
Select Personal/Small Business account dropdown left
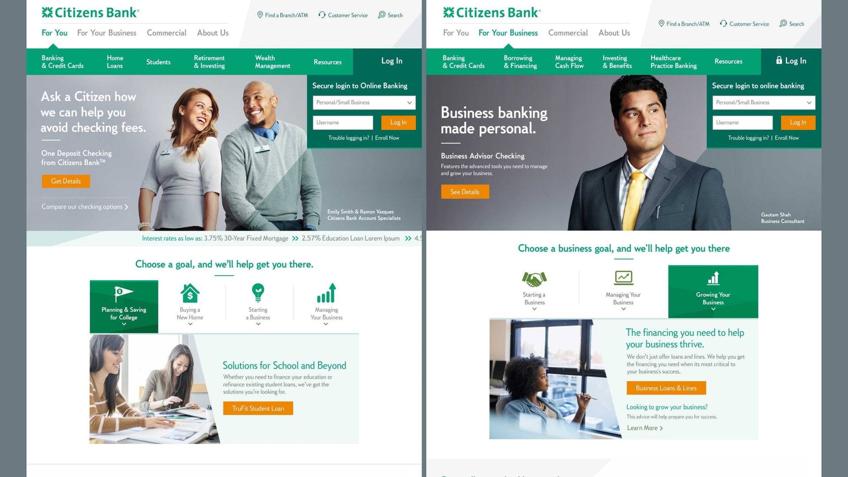[x=362, y=102]
